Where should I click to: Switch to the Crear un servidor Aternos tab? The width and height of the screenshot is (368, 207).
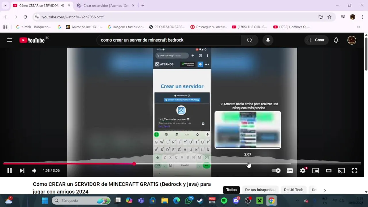click(x=105, y=5)
